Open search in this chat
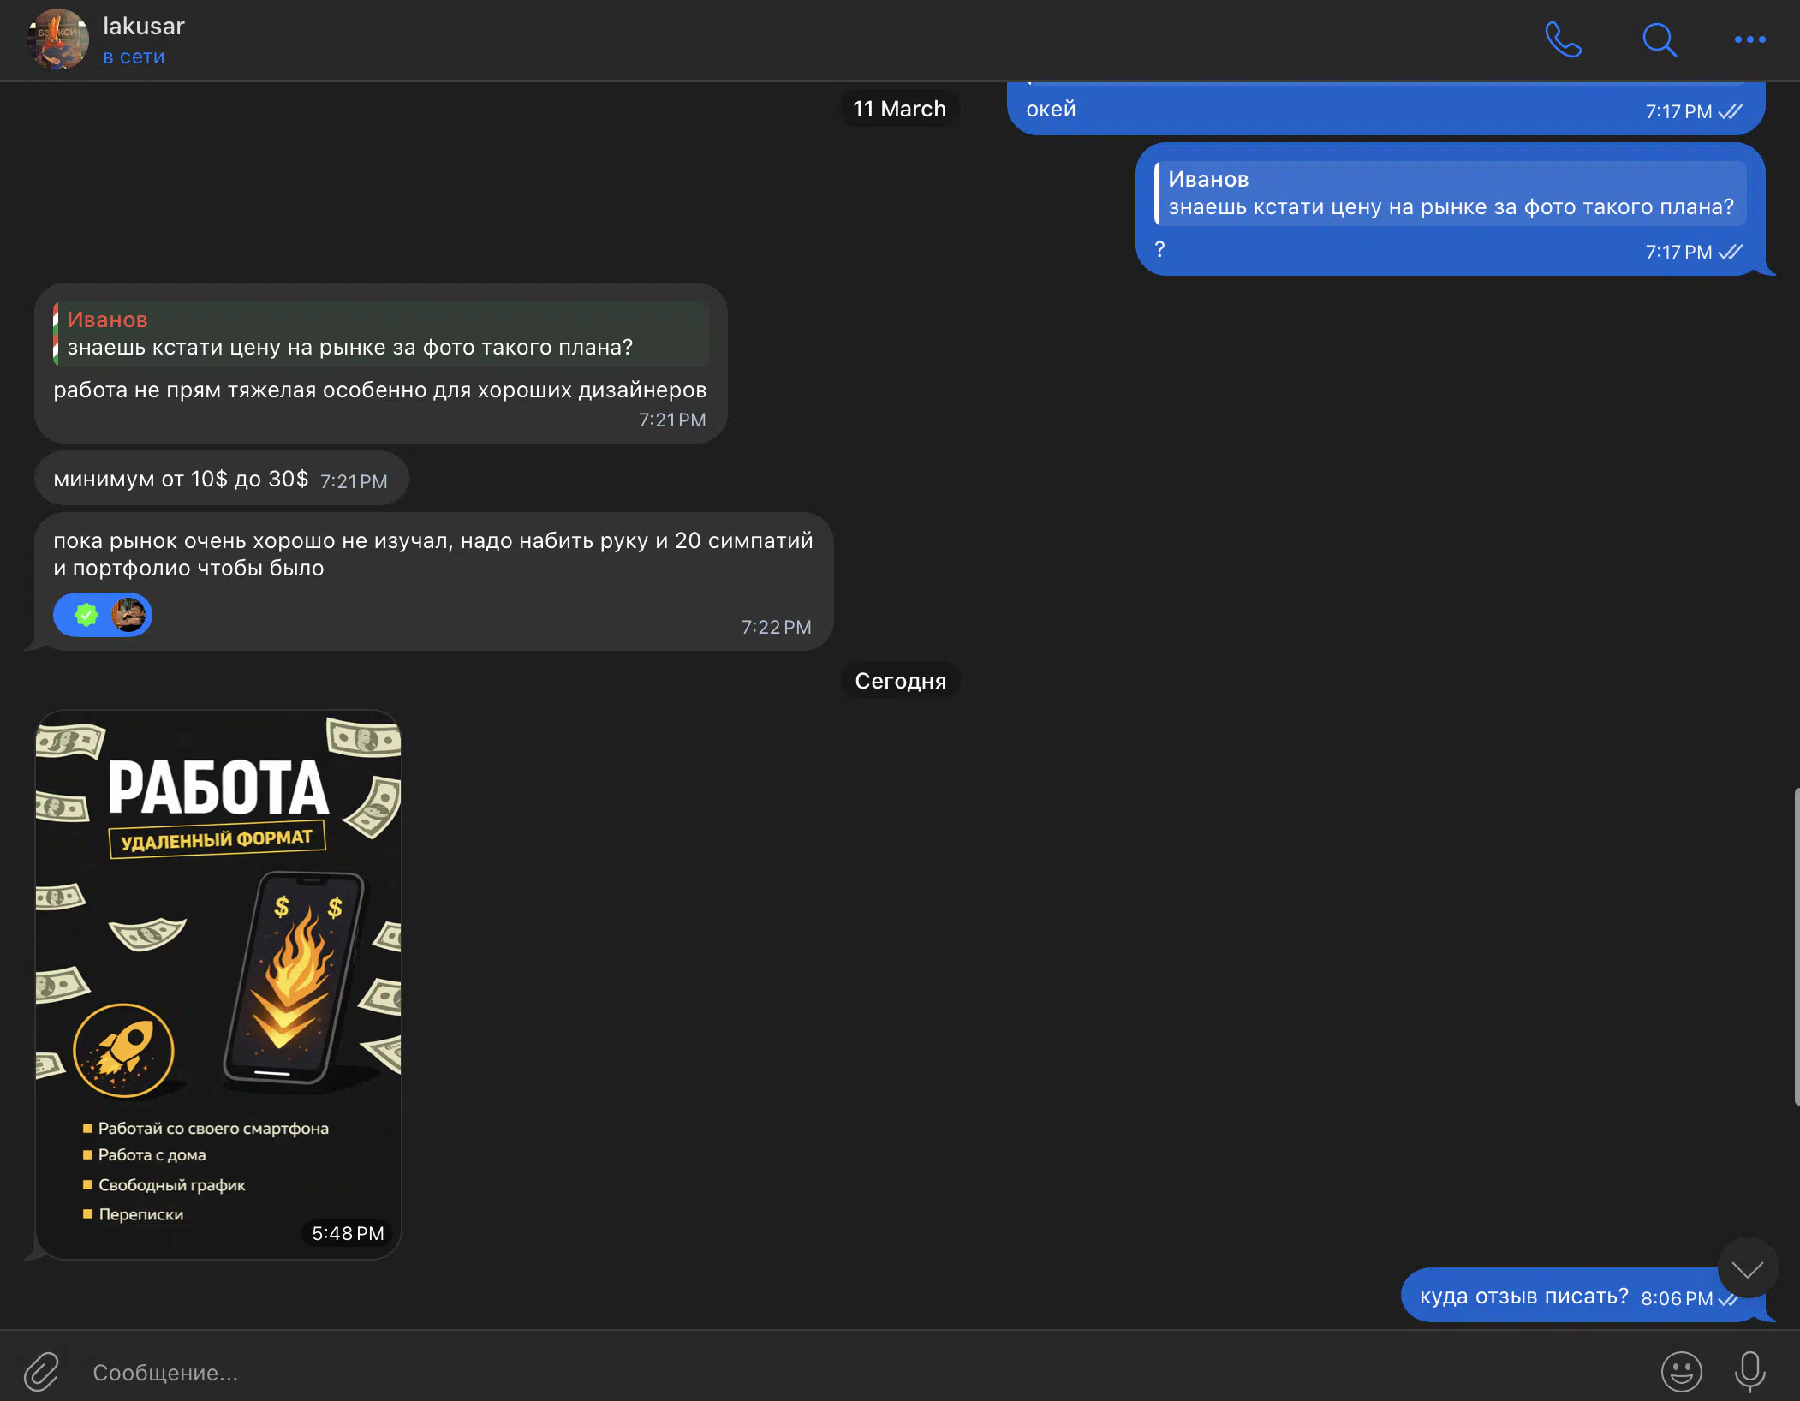 click(x=1659, y=39)
